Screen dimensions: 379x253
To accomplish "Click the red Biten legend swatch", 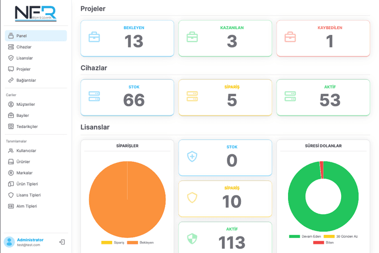I will 318,242.
